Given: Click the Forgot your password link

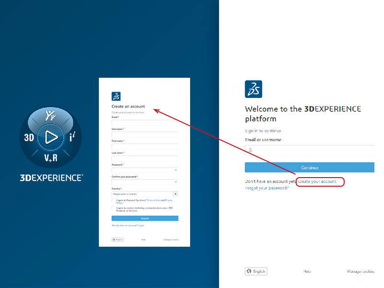Looking at the screenshot, I should [267, 189].
